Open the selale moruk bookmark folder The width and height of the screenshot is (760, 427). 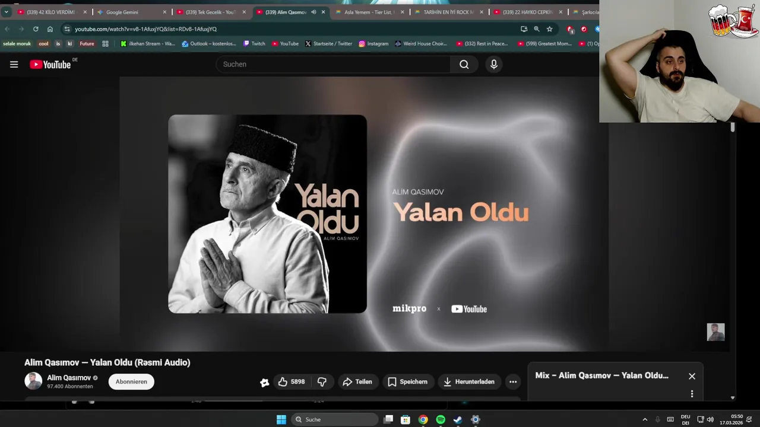click(x=17, y=43)
